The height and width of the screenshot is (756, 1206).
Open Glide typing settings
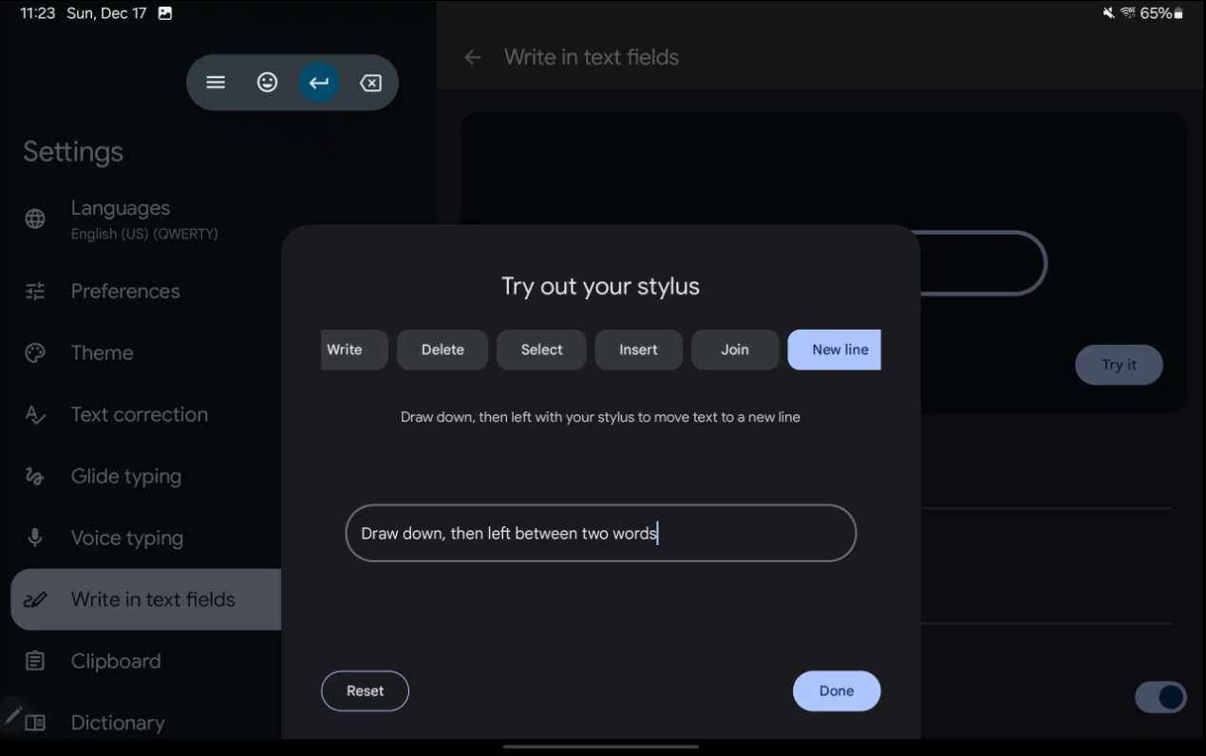pos(125,477)
